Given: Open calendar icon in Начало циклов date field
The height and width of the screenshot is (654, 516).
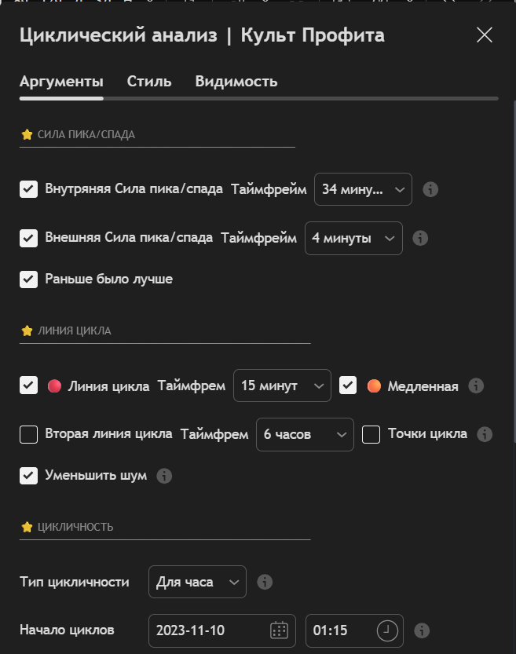Looking at the screenshot, I should point(279,630).
